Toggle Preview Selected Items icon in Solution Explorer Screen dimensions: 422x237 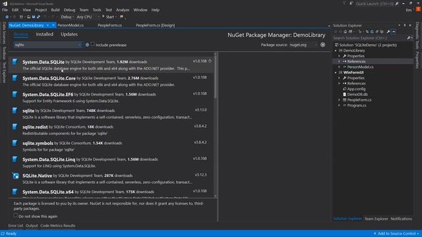pos(394,32)
